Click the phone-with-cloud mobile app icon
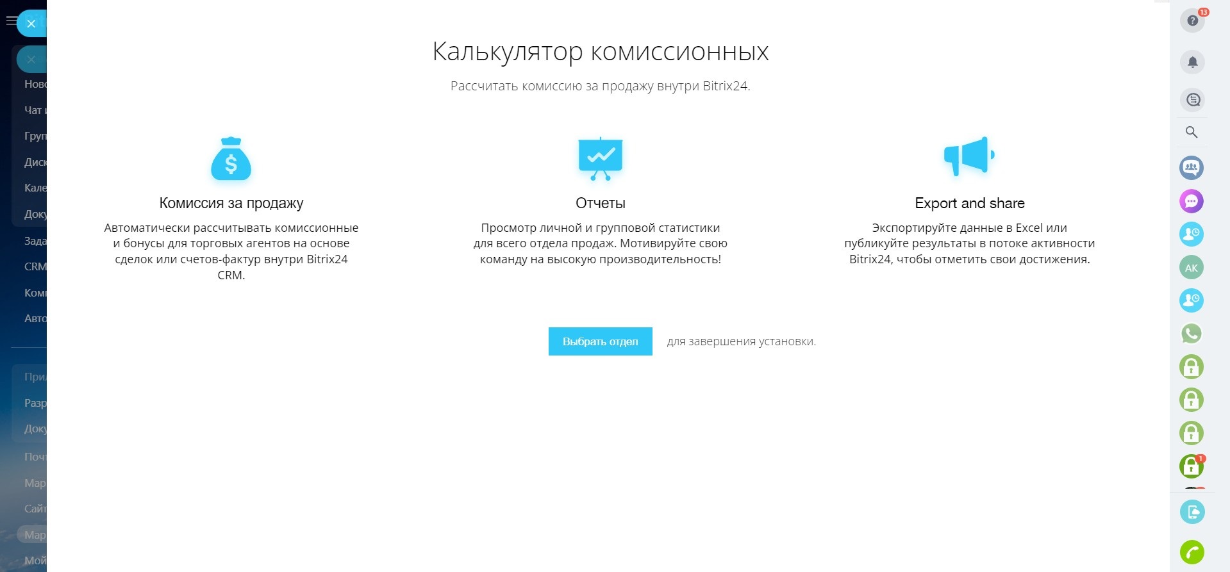The height and width of the screenshot is (572, 1230). (x=1192, y=512)
